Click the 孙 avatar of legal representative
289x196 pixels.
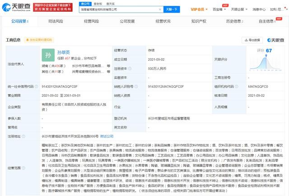(x=48, y=56)
